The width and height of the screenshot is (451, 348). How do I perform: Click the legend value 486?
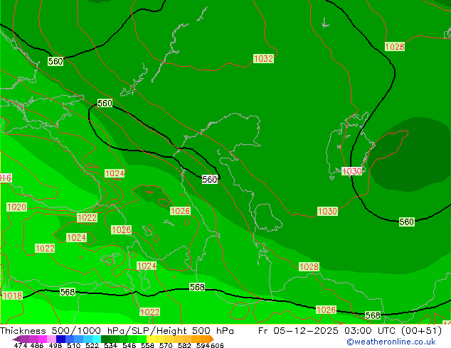tap(37, 345)
